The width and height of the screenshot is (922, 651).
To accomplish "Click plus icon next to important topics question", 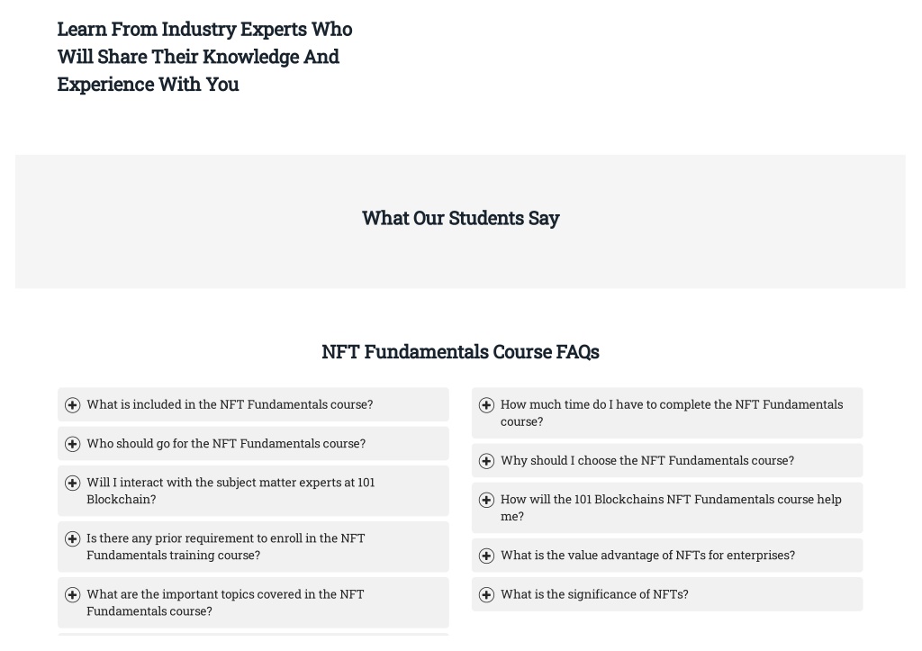I will click(x=72, y=594).
